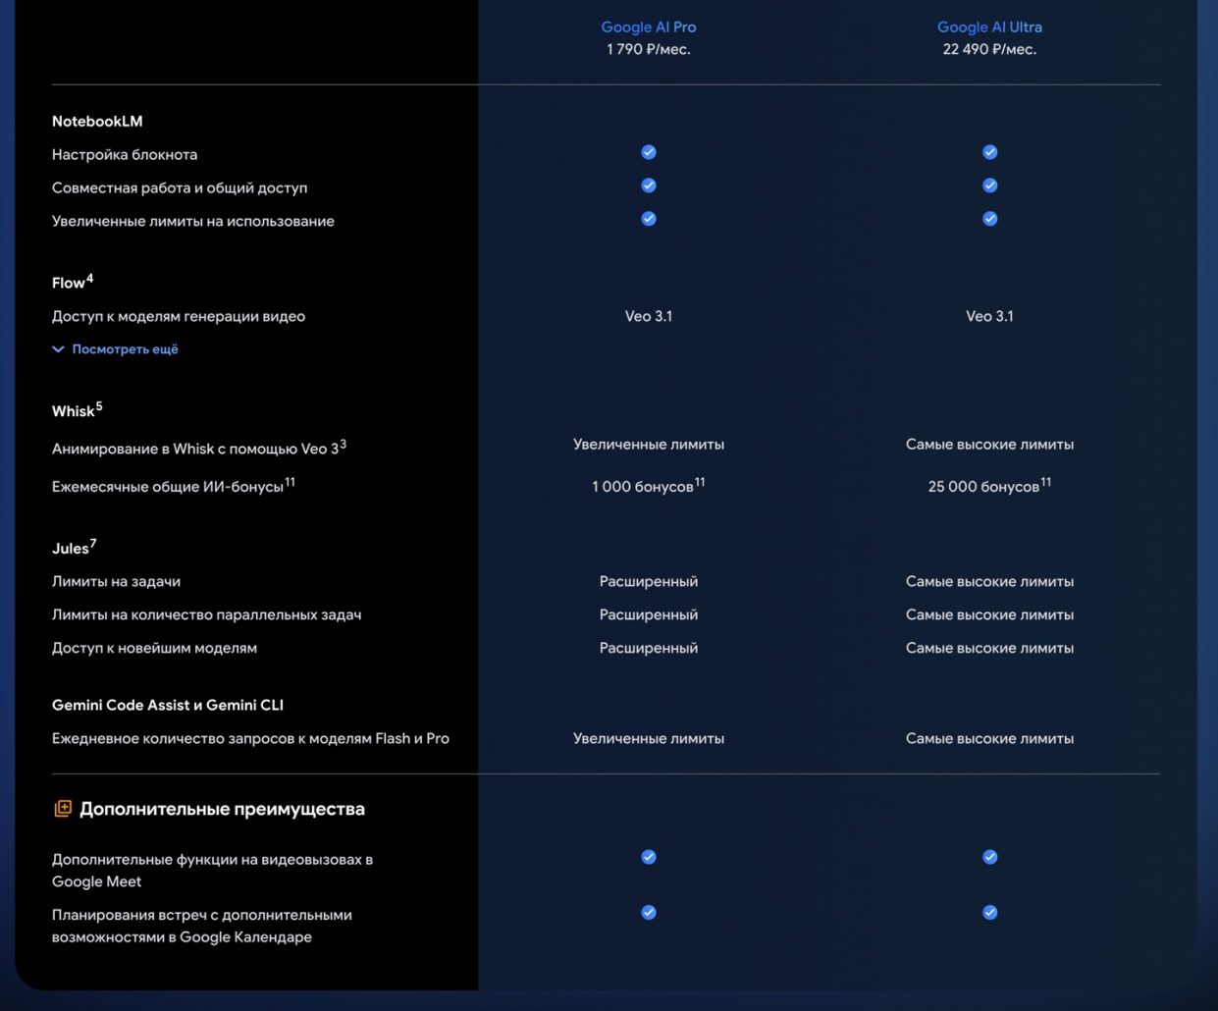The image size is (1218, 1011).
Task: Click 'Лимиты на задачи' label
Action: pos(116,582)
